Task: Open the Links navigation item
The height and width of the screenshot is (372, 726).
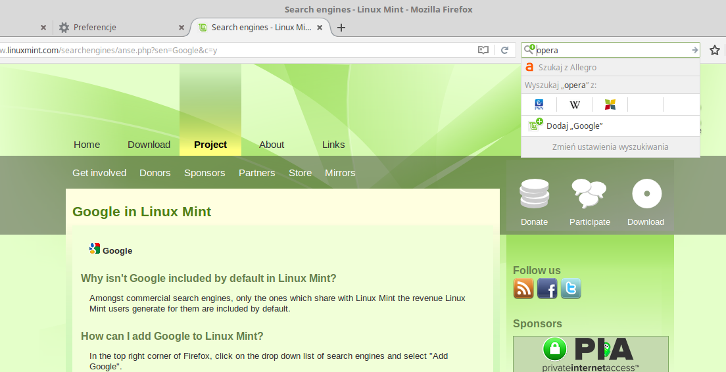Action: click(x=333, y=145)
